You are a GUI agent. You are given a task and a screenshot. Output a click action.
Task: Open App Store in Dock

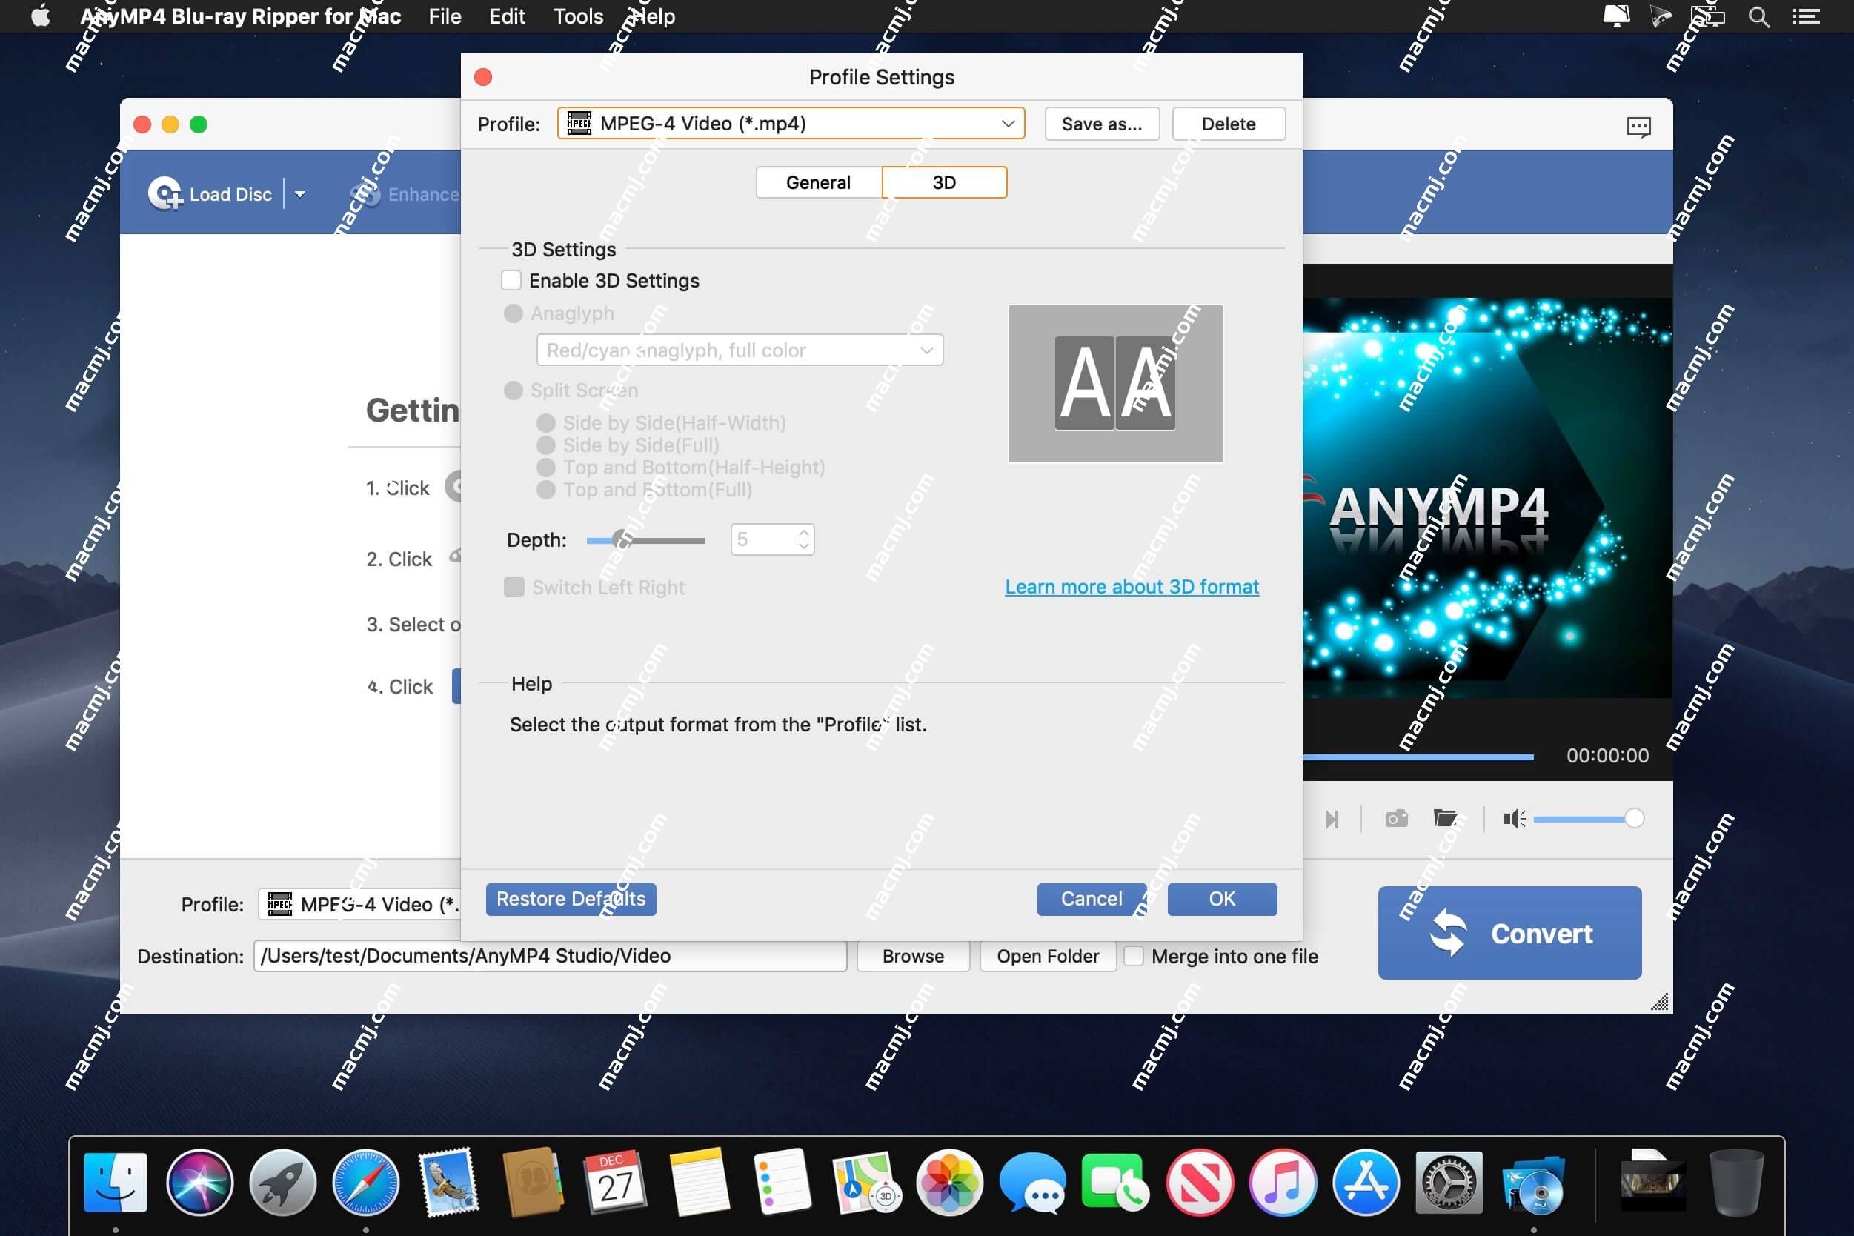1366,1183
